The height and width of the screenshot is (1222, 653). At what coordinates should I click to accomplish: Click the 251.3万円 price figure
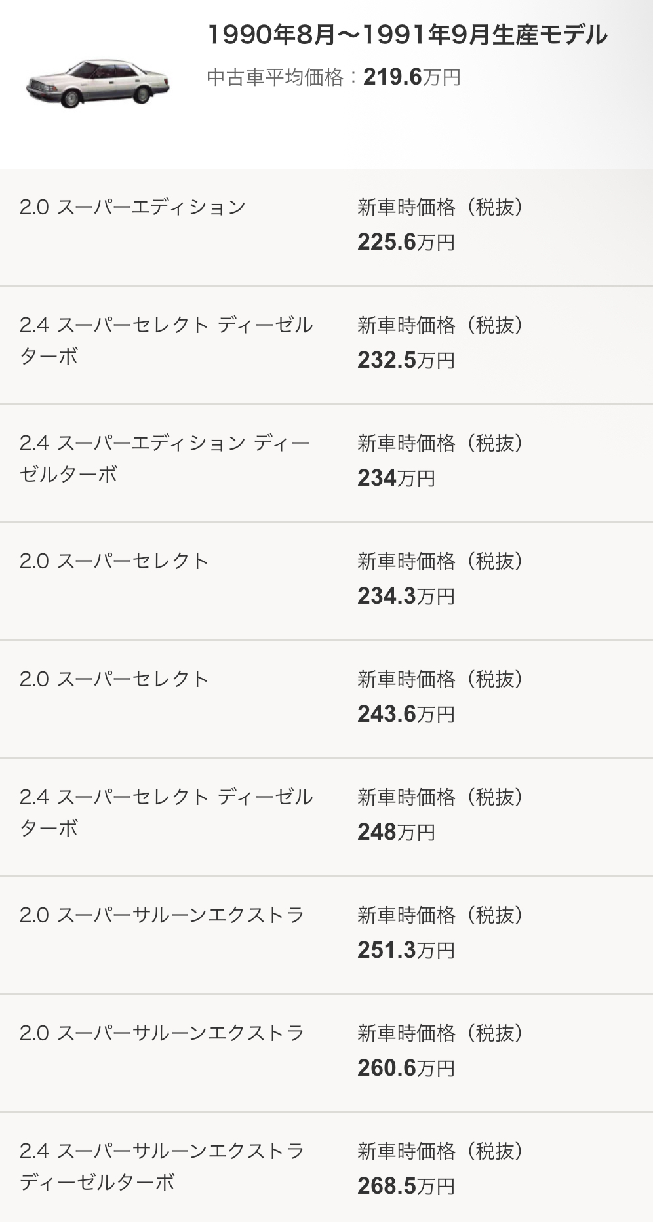[x=406, y=951]
